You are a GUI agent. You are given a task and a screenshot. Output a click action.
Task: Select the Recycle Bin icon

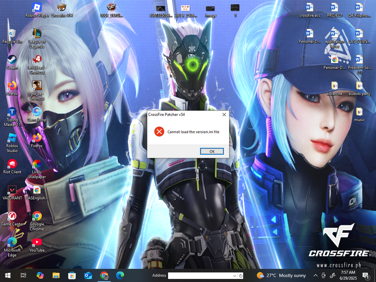(12, 36)
